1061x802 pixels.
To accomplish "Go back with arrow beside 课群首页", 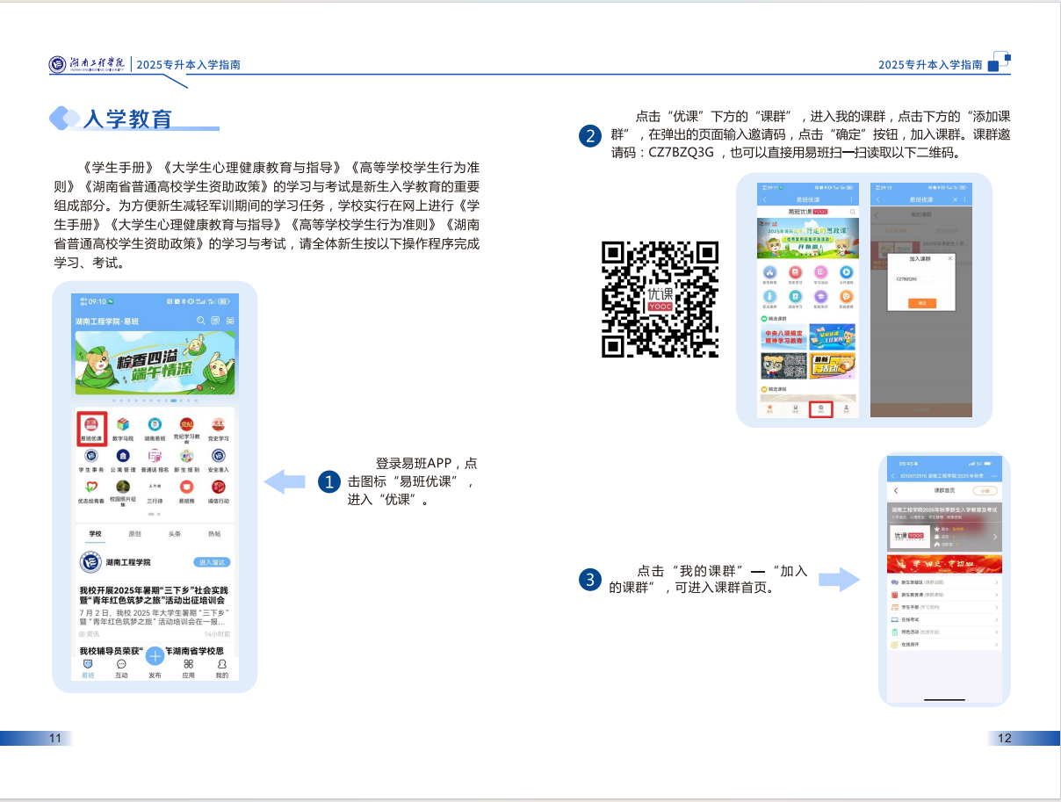I will [x=896, y=490].
